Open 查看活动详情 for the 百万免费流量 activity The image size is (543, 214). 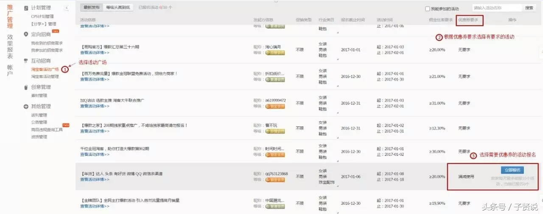tap(95, 79)
